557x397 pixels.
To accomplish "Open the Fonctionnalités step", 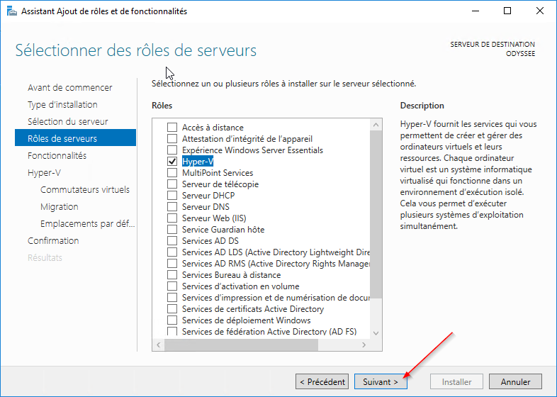I will tap(57, 155).
